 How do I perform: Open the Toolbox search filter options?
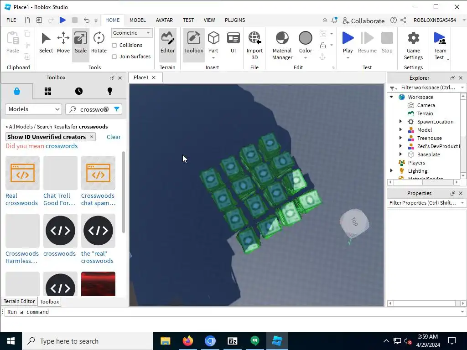click(117, 109)
